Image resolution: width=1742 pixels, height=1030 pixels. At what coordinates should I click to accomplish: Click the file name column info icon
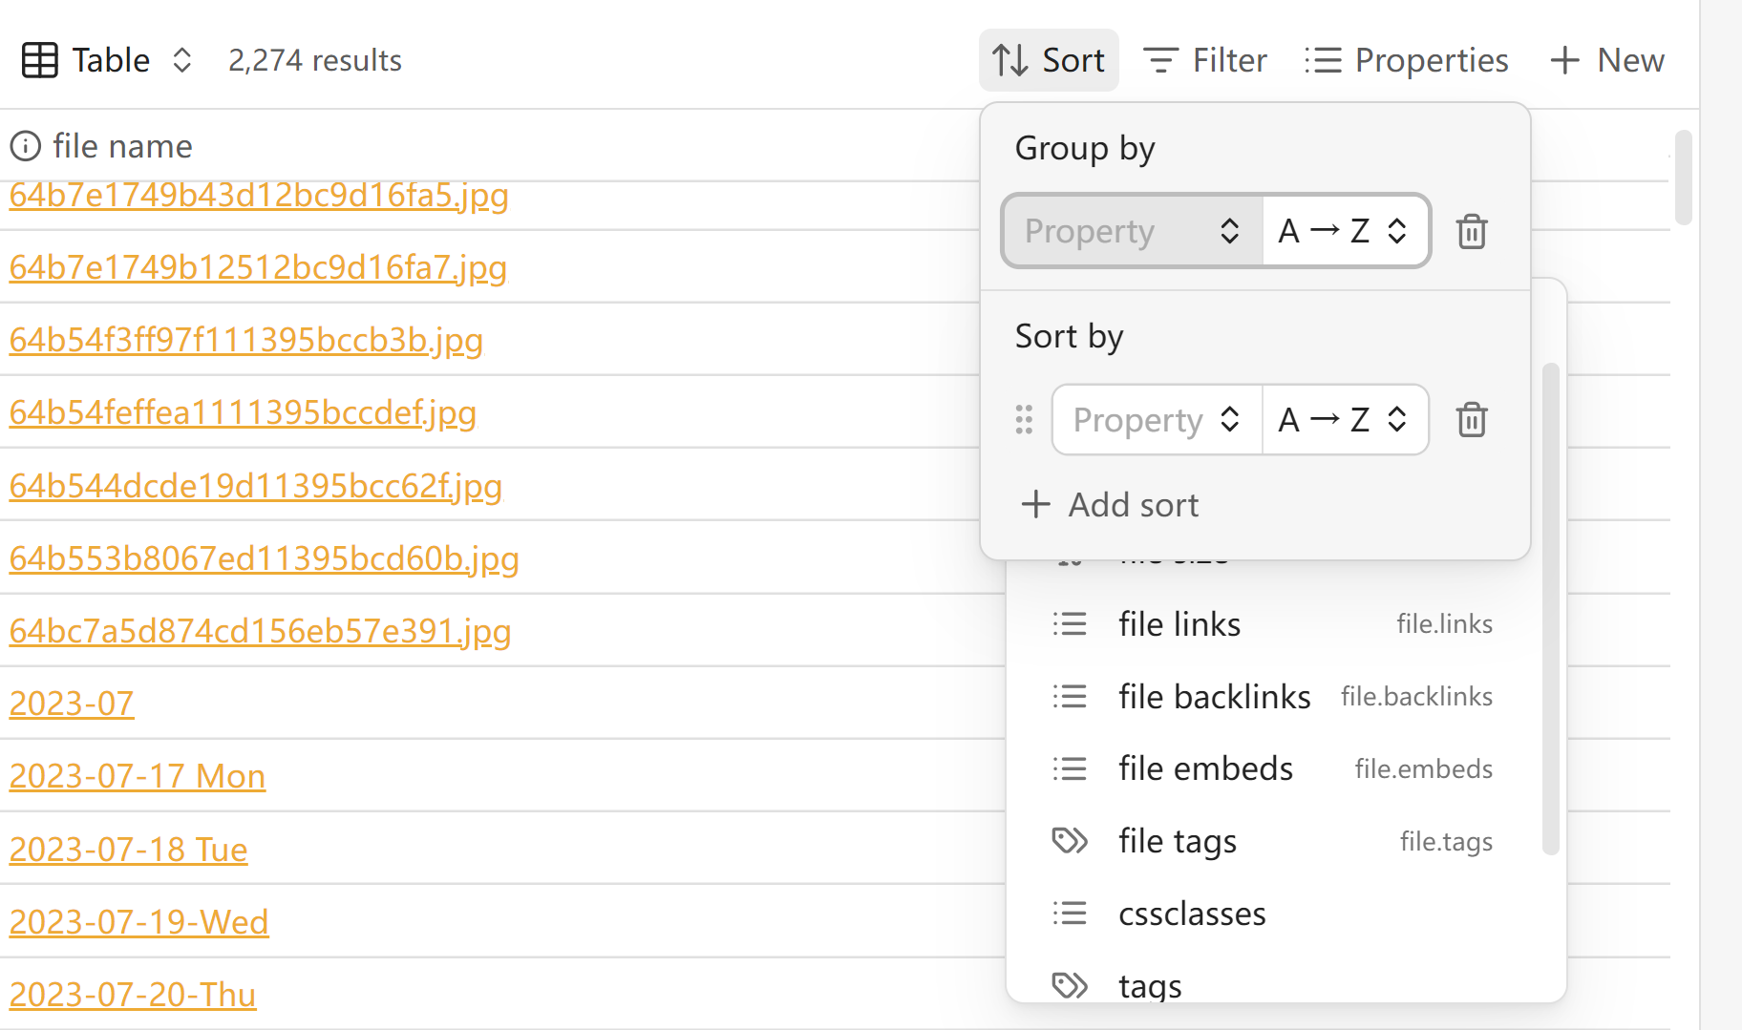[x=26, y=146]
